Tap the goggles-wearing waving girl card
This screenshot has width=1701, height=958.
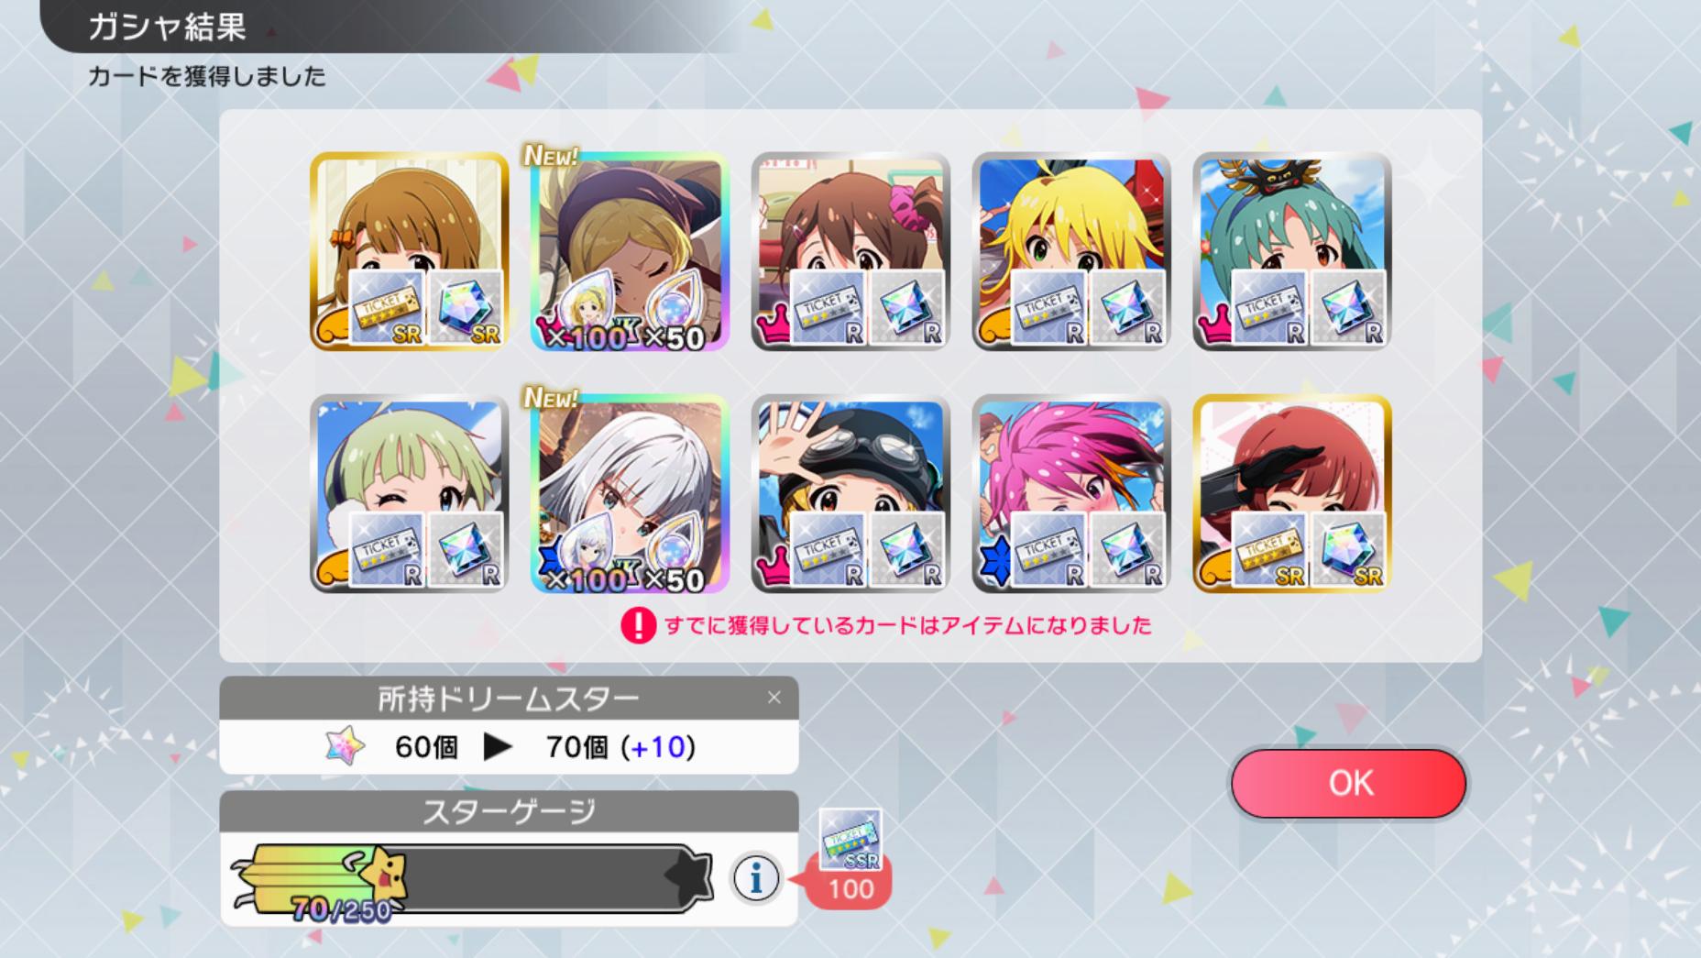pos(850,494)
